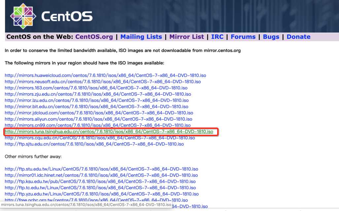Click the CentOS logo icon

click(x=23, y=16)
